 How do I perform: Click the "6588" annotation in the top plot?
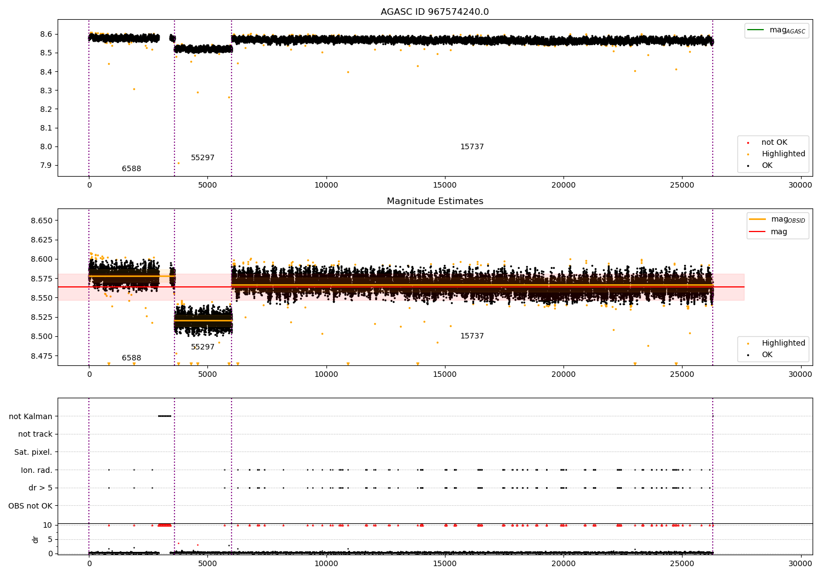click(131, 169)
